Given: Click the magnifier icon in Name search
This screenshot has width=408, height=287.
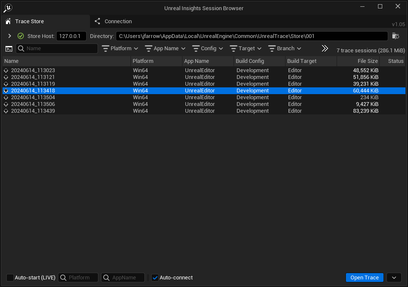Looking at the screenshot, I should (x=21, y=49).
